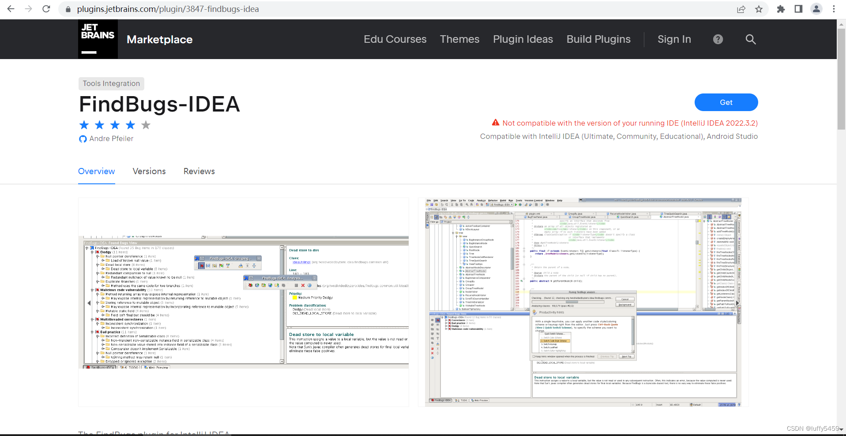Click the FindBugs-IDEA plugin title
Image resolution: width=846 pixels, height=436 pixels.
[159, 104]
